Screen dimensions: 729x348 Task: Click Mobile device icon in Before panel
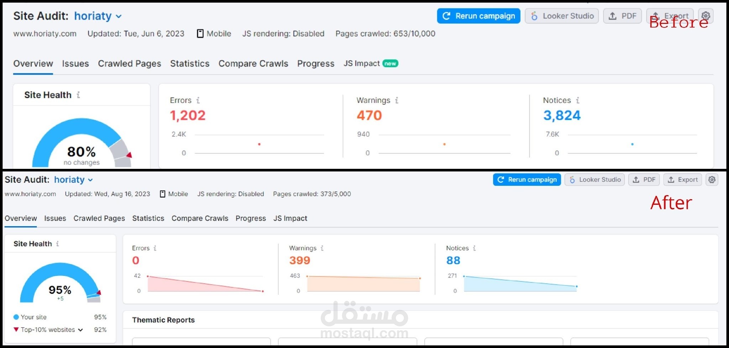(x=200, y=34)
